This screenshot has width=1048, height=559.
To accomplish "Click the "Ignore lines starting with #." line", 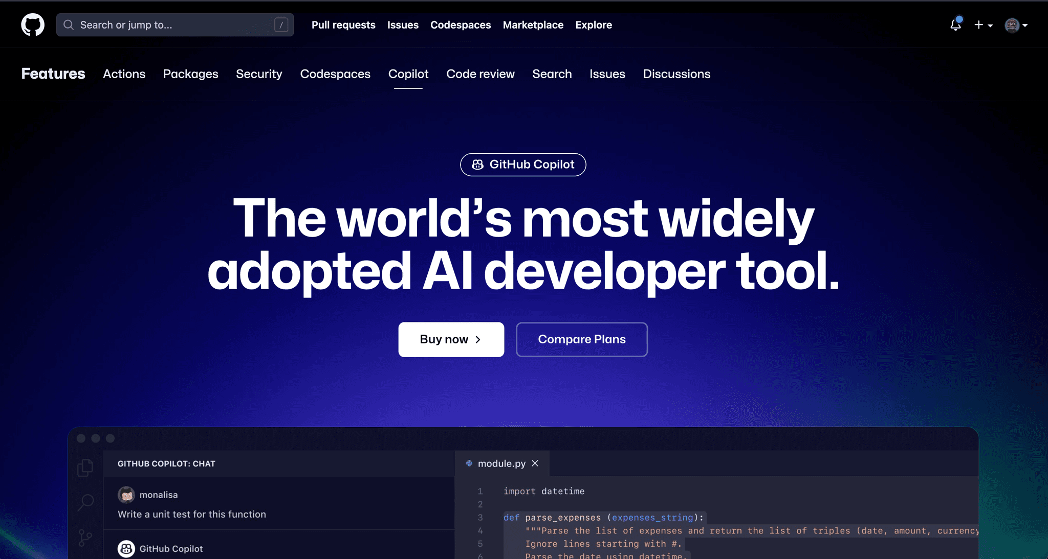I will tap(604, 544).
